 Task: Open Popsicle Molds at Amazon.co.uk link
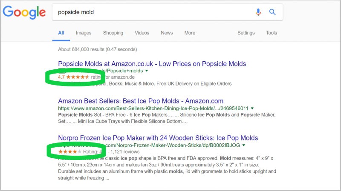coord(152,64)
